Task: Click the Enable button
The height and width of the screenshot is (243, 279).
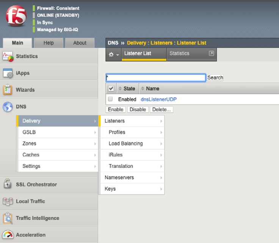Action: pos(116,109)
